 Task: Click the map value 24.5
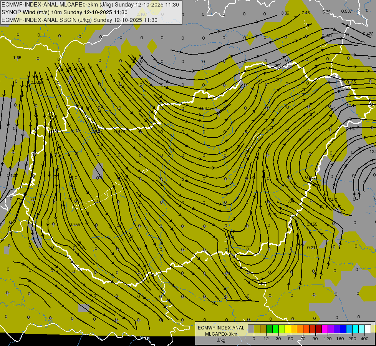pos(333,200)
